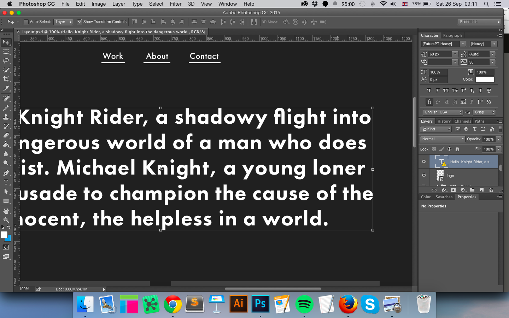Select the Pen tool
The height and width of the screenshot is (318, 509).
6,173
